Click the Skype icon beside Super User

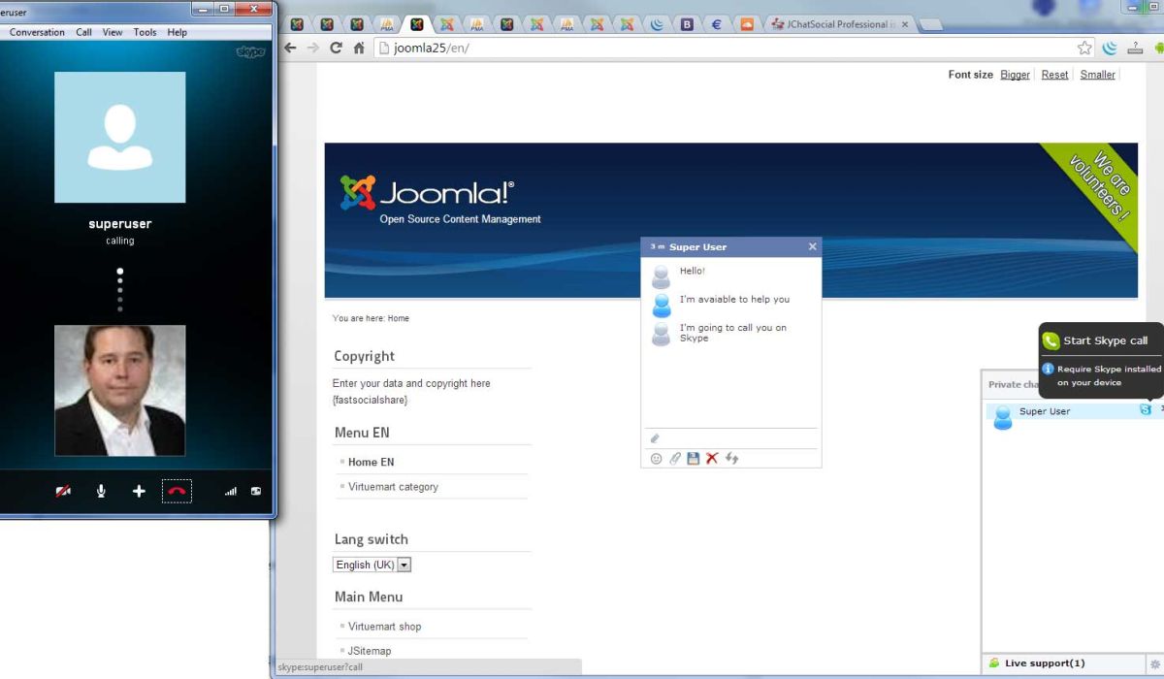coord(1146,410)
